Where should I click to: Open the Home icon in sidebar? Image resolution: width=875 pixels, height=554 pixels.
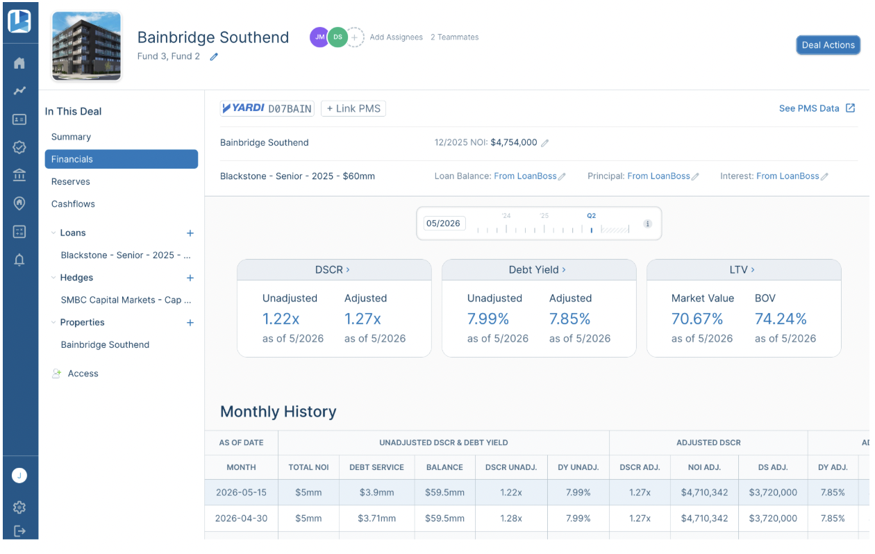19,63
